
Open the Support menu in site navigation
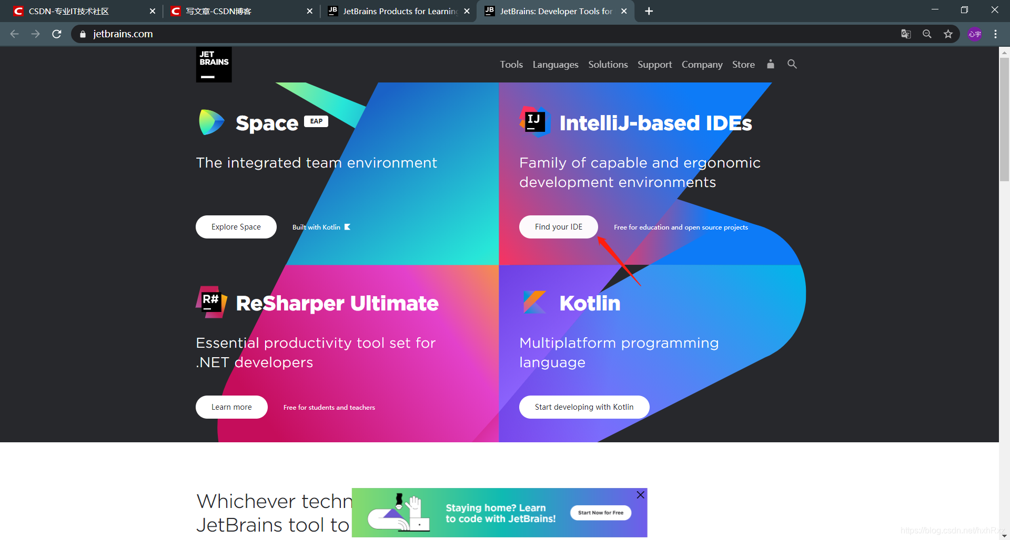[x=655, y=65]
